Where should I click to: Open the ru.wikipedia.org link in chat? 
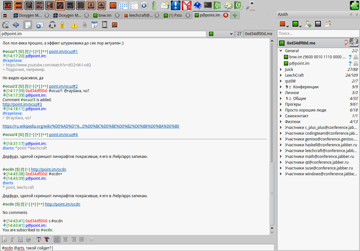click(x=91, y=126)
